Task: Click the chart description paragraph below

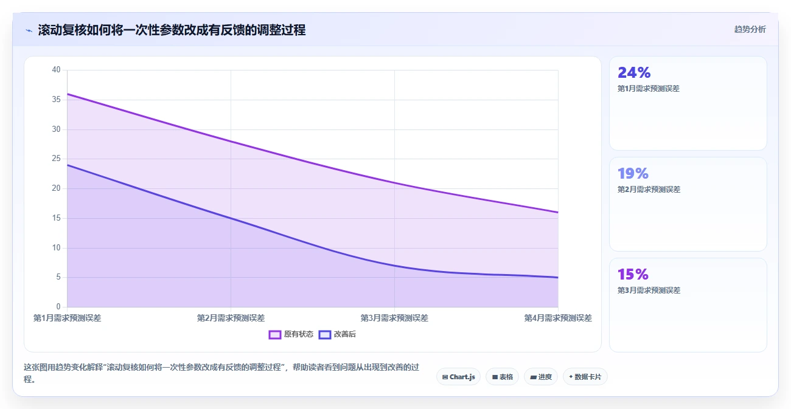Action: tap(223, 373)
